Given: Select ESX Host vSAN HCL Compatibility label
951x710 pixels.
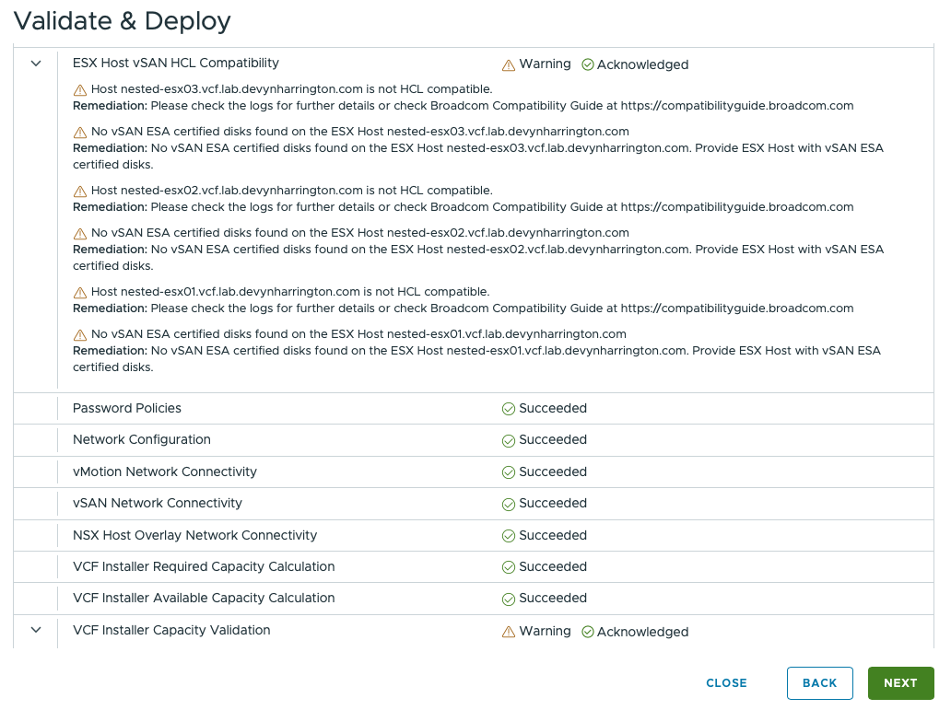Looking at the screenshot, I should tap(175, 63).
